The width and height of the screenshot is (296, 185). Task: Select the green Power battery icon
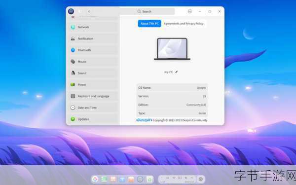coord(73,84)
